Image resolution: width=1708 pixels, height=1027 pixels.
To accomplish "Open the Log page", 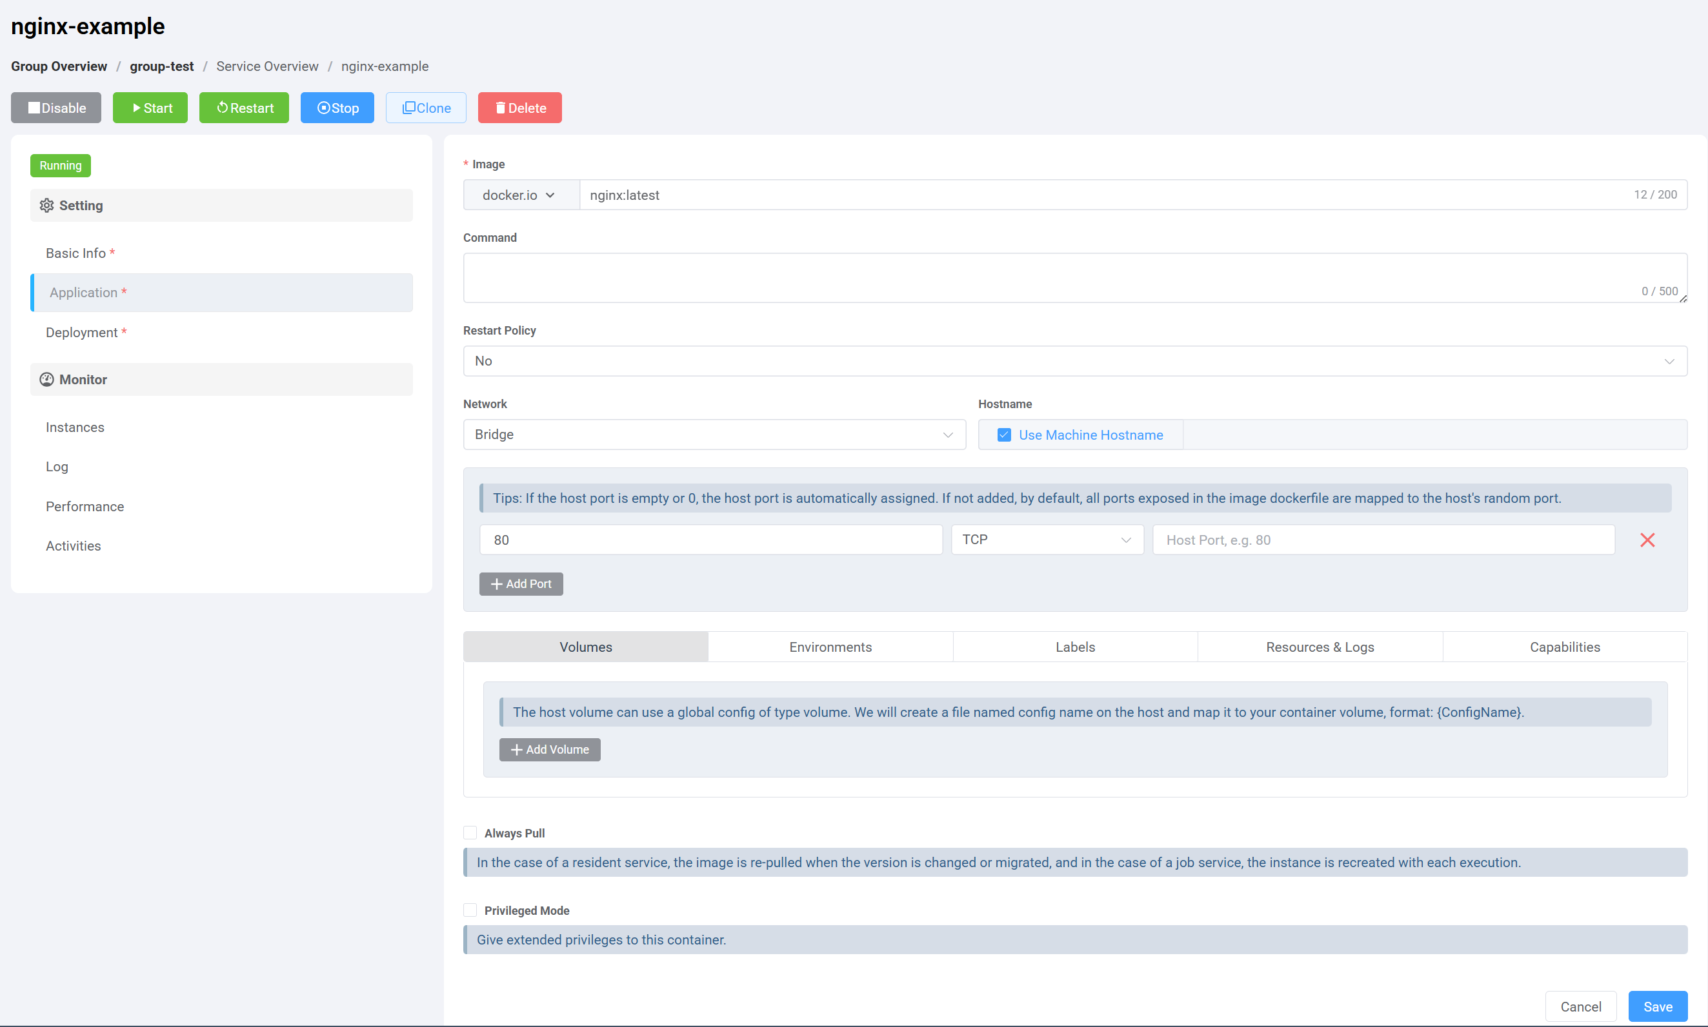I will [221, 467].
